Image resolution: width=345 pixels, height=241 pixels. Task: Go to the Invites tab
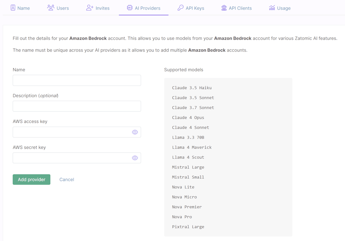pyautogui.click(x=98, y=8)
